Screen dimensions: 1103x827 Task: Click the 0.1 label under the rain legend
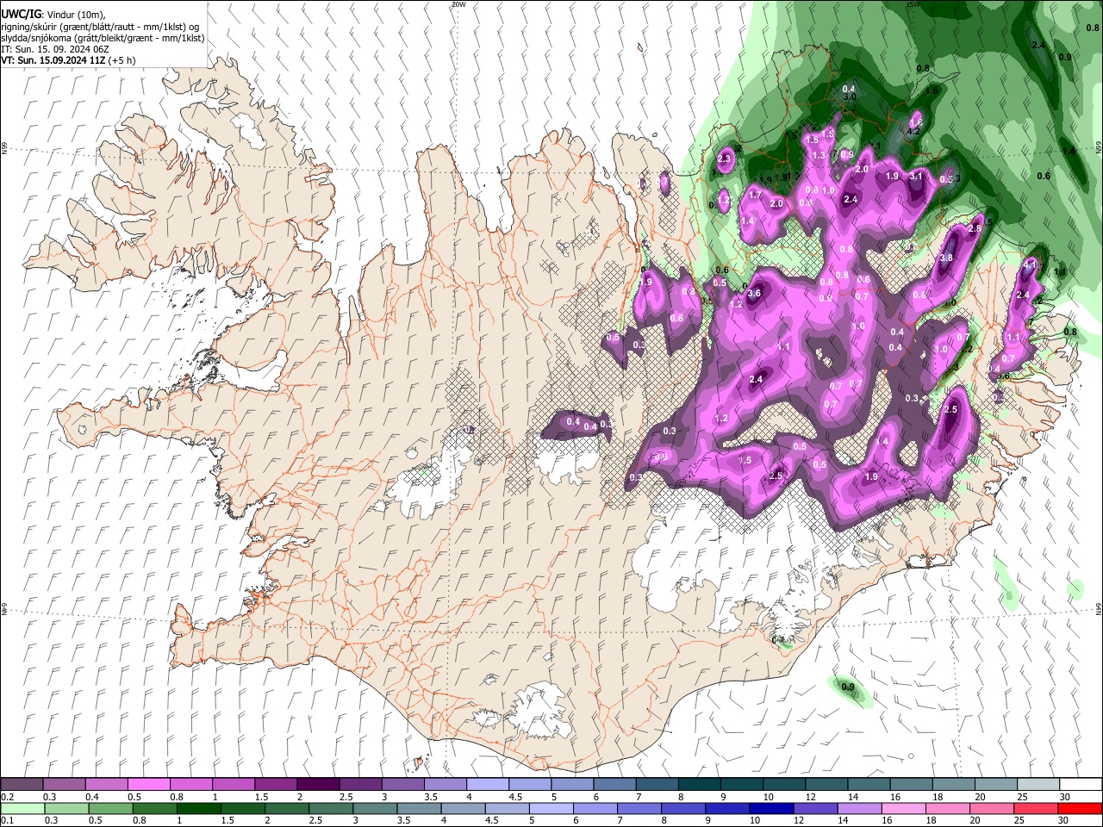tap(8, 820)
